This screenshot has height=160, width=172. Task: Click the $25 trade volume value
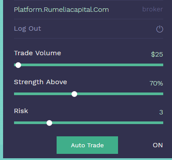click(x=157, y=54)
